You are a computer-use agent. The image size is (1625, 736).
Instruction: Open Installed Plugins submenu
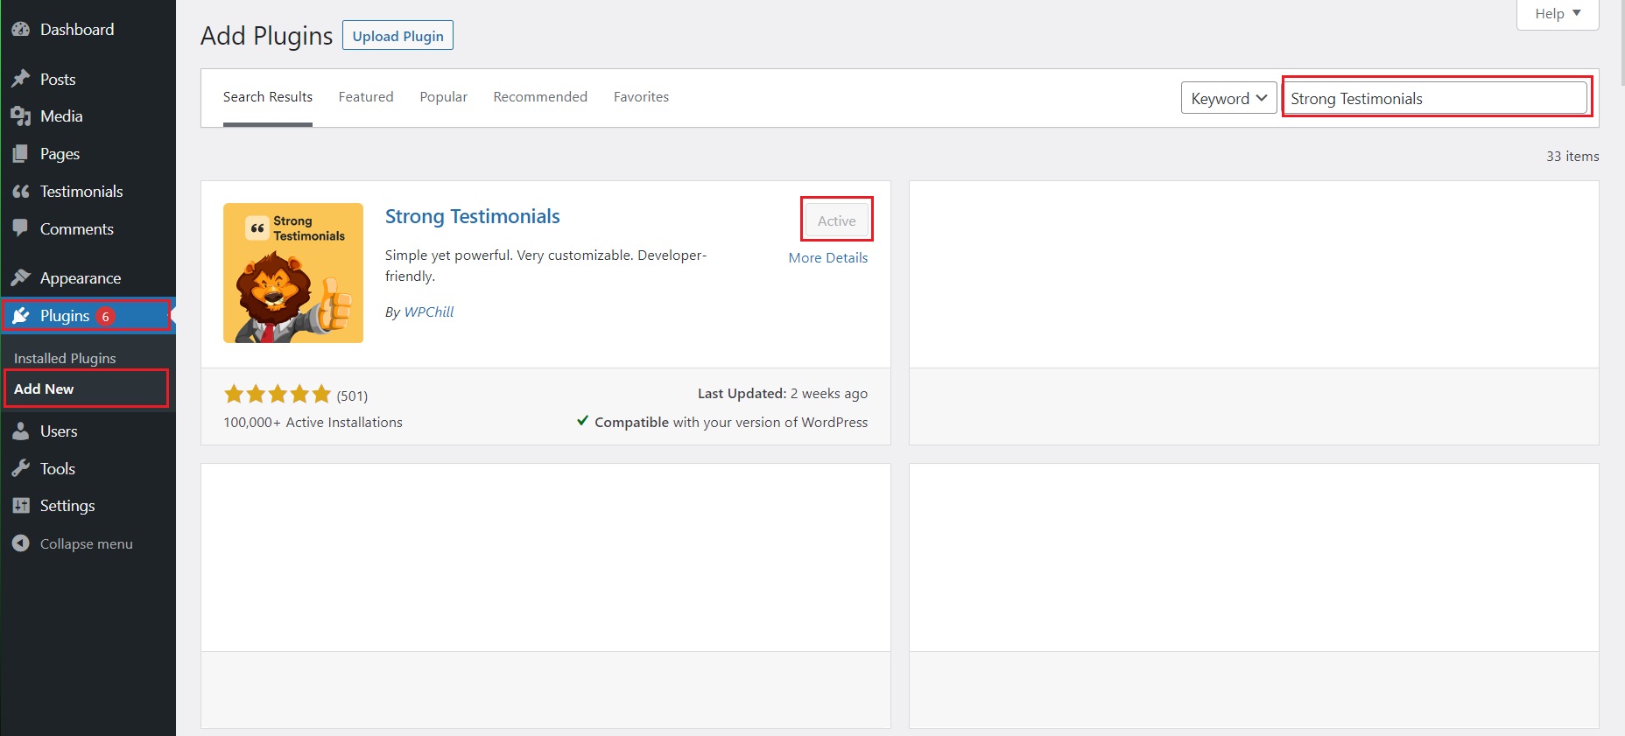point(65,358)
